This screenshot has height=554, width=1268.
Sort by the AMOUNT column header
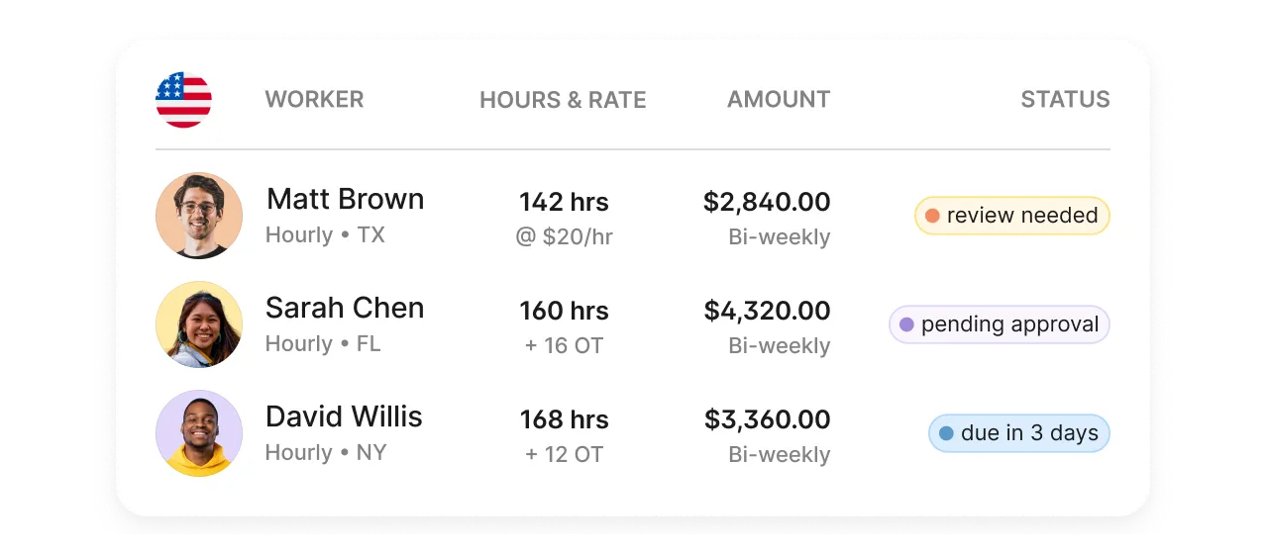tap(779, 100)
